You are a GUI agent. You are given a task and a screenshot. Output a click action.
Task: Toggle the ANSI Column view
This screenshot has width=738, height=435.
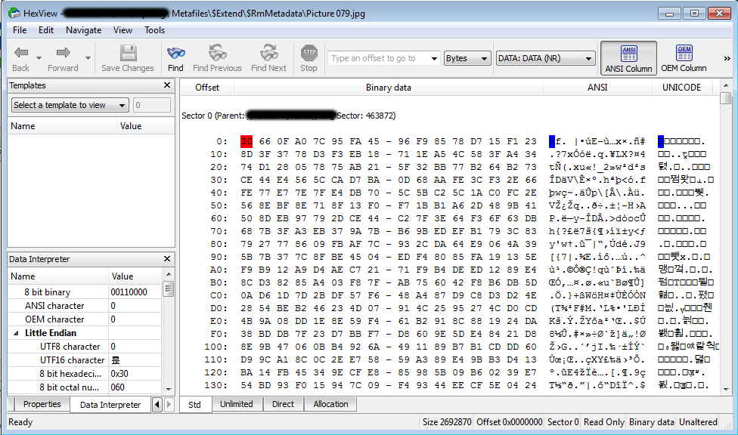pyautogui.click(x=628, y=58)
